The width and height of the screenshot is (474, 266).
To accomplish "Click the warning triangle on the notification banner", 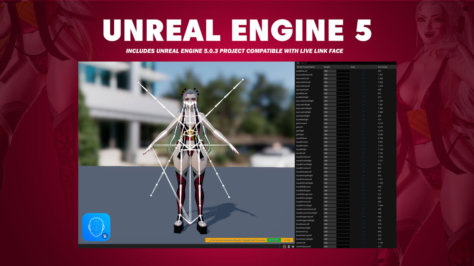I will pos(210,240).
